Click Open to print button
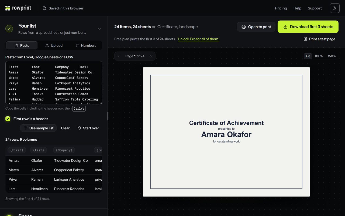345x216 pixels. click(256, 27)
